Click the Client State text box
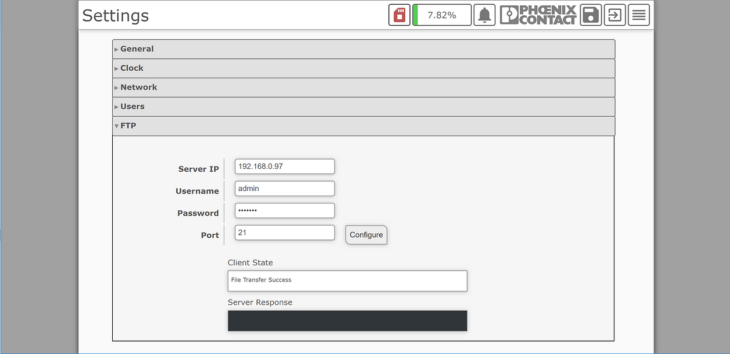The image size is (730, 354). click(x=347, y=281)
